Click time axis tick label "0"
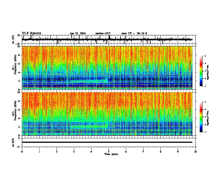Image resolution: width=220 pixels, height=170 pixels. (x=22, y=152)
